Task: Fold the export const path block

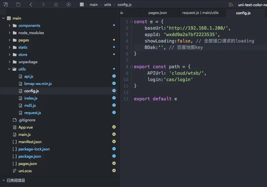Action: [x=131, y=67]
